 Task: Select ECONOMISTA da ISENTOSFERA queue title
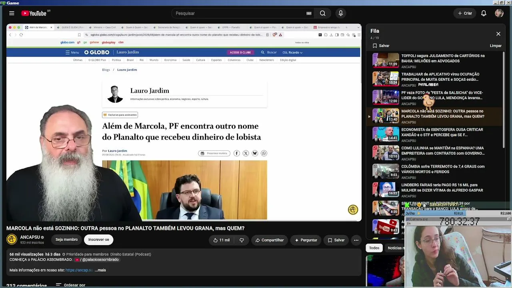click(x=442, y=132)
